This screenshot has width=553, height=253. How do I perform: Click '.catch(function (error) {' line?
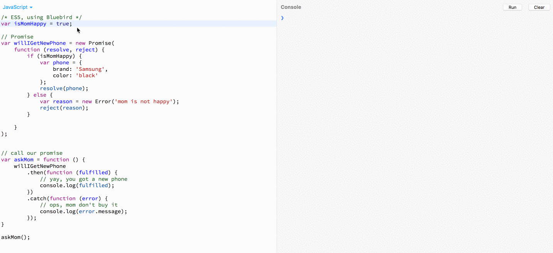click(68, 198)
